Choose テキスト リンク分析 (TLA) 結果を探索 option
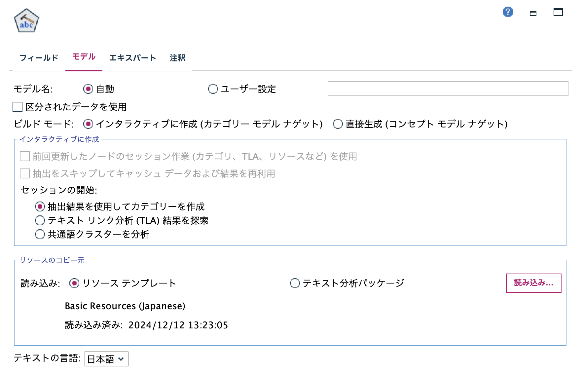This screenshot has width=582, height=372. point(40,220)
